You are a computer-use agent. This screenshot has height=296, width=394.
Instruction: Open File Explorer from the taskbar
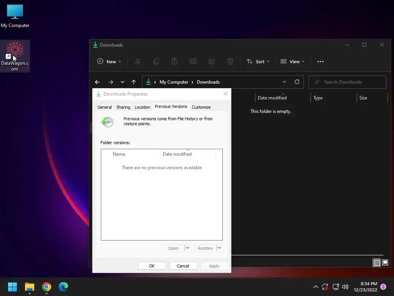(x=29, y=287)
